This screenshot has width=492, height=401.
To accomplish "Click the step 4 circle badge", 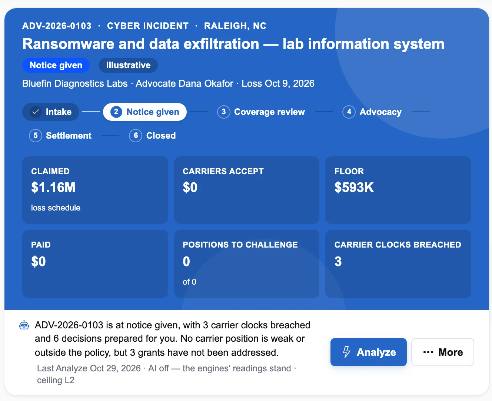I will tap(349, 112).
